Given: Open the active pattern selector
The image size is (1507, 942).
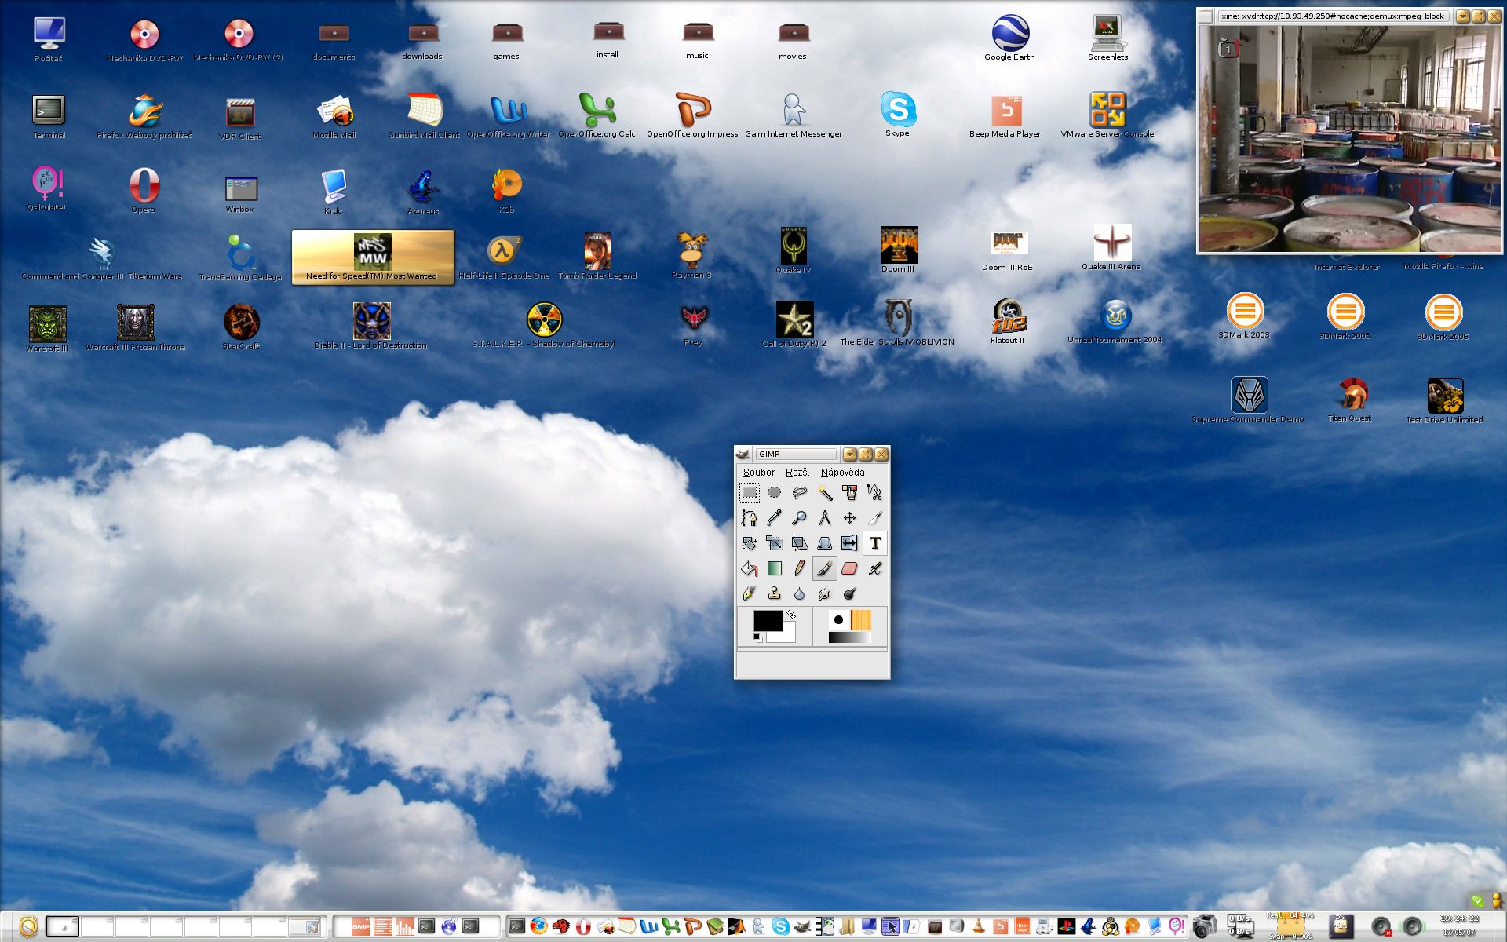Looking at the screenshot, I should (861, 620).
